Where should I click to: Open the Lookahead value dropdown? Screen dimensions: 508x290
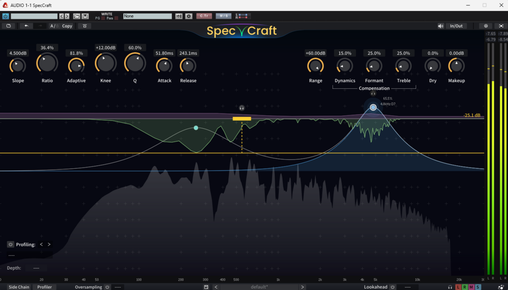point(408,287)
